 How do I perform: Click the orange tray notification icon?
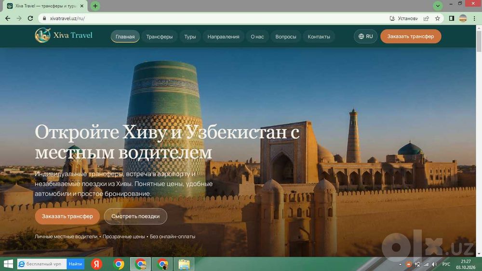click(x=409, y=264)
